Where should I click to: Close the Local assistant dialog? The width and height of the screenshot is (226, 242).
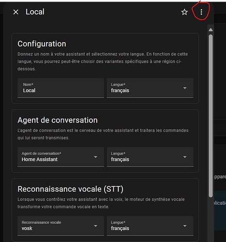[x=16, y=12]
